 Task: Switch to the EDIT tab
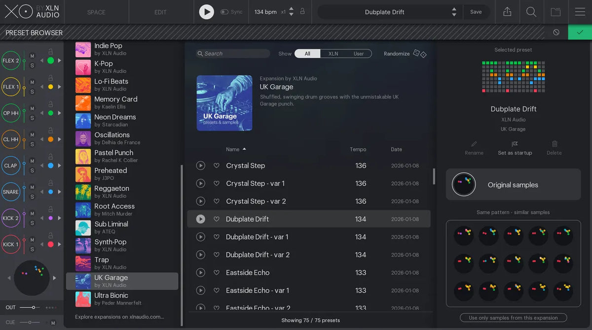coord(161,11)
